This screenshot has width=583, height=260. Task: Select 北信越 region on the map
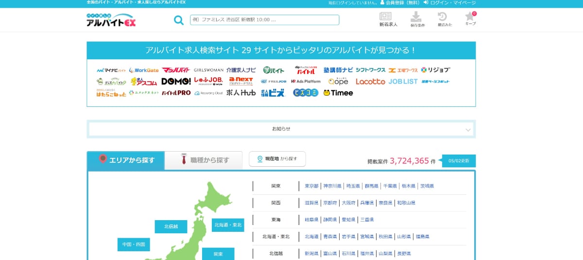(171, 226)
